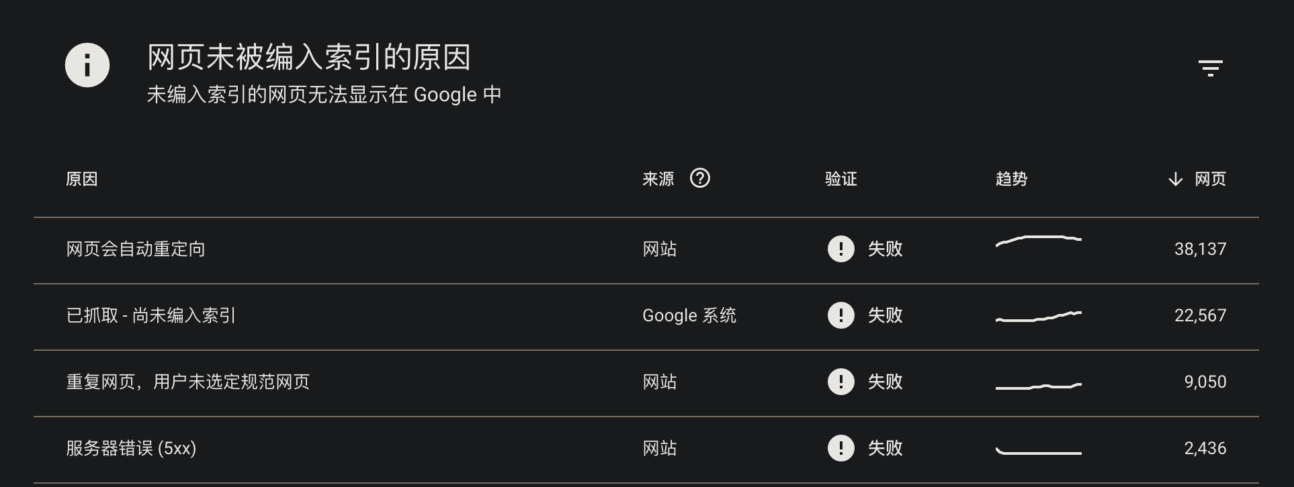Click the 38,137 page count

[1200, 249]
